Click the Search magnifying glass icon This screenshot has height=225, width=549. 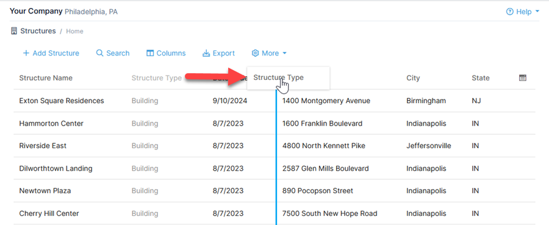click(100, 53)
